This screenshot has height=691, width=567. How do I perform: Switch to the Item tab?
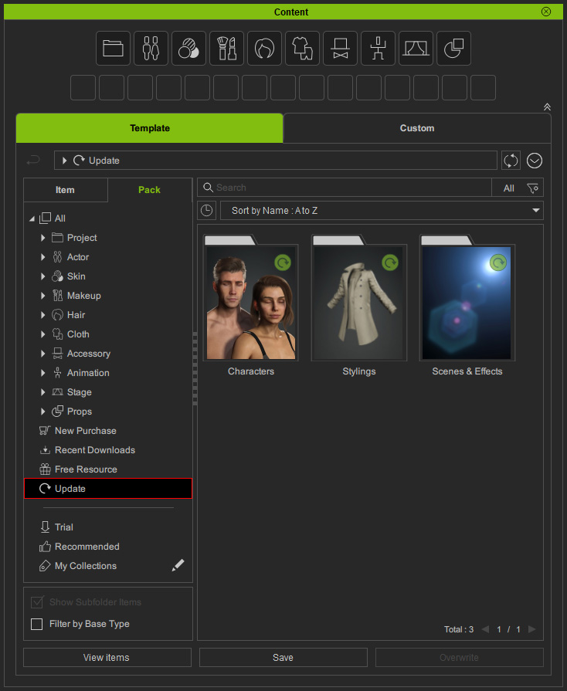point(65,190)
